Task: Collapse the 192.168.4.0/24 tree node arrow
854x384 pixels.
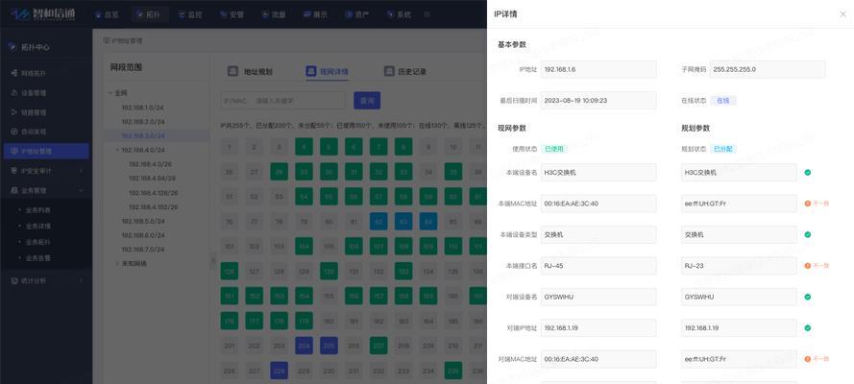Action: coord(117,150)
